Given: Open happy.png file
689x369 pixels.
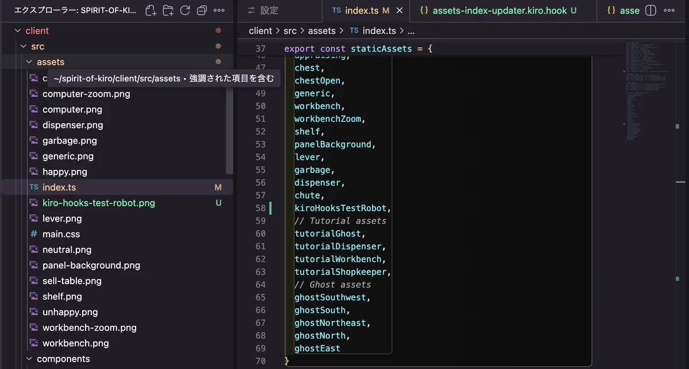Looking at the screenshot, I should (65, 172).
